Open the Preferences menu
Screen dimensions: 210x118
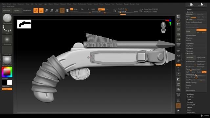[82, 4]
